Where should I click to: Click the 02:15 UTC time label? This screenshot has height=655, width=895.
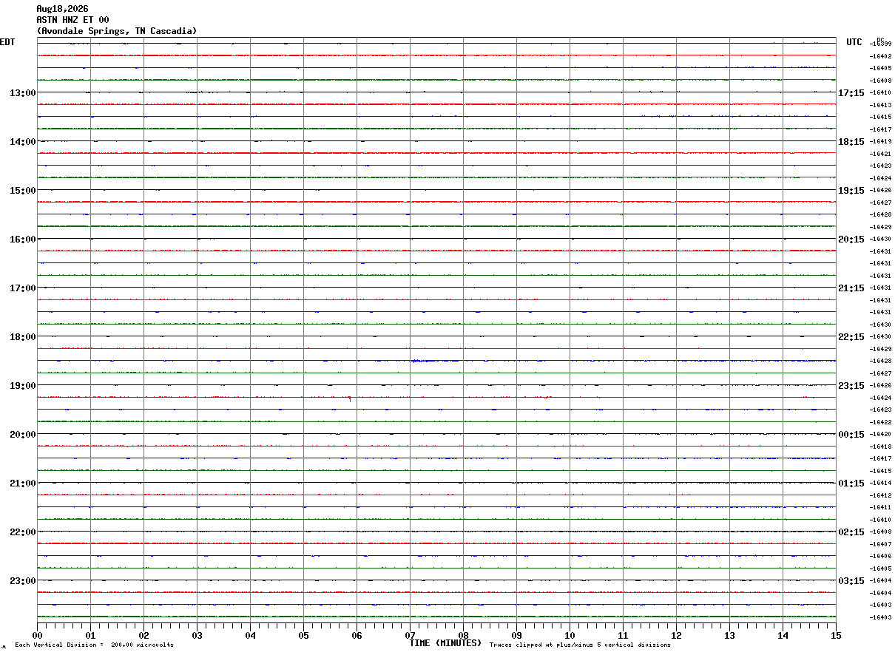pos(851,532)
